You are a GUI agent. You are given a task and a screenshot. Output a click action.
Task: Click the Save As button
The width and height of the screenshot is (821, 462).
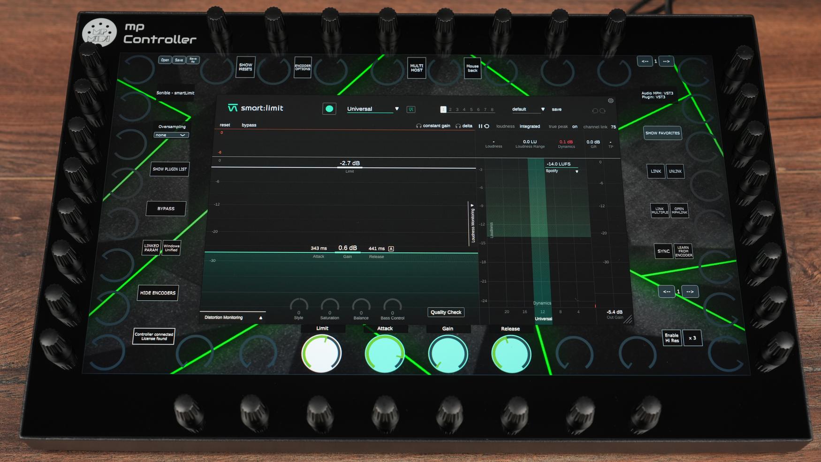click(193, 60)
